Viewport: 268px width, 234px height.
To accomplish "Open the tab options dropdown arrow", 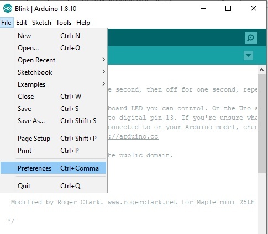I will [248, 55].
